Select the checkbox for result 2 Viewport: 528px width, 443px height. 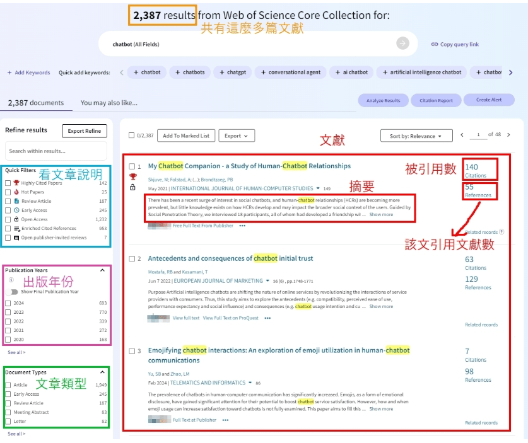point(132,258)
